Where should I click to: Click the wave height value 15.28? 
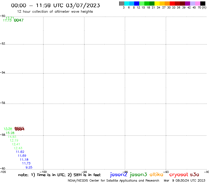pos(10,133)
